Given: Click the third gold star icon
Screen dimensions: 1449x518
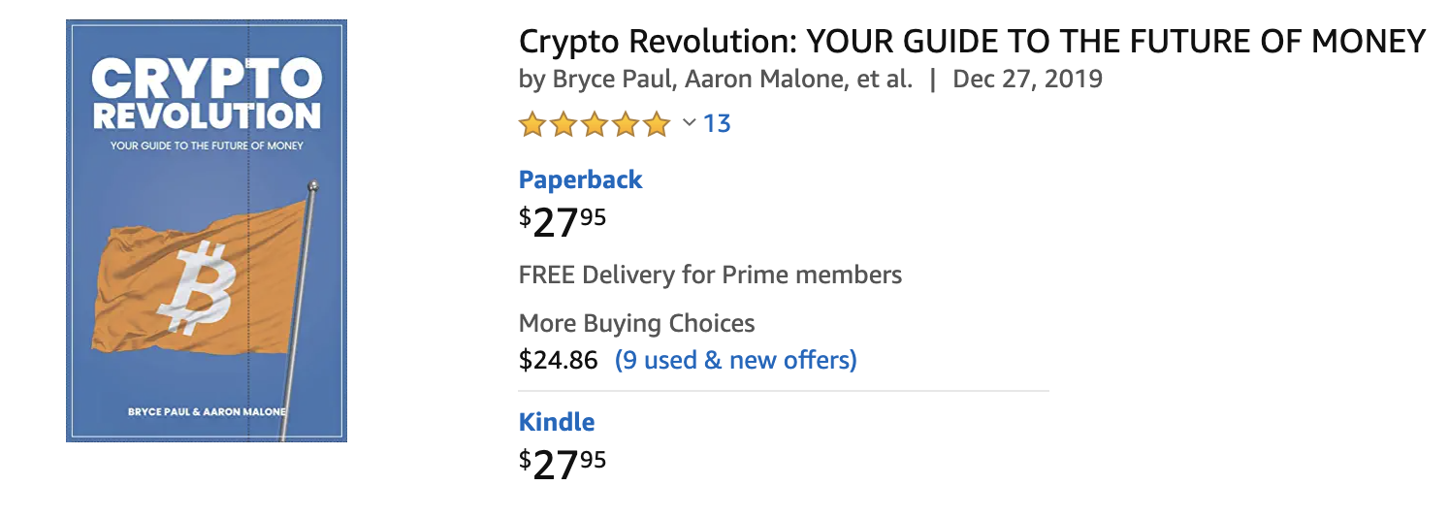Looking at the screenshot, I should [595, 124].
